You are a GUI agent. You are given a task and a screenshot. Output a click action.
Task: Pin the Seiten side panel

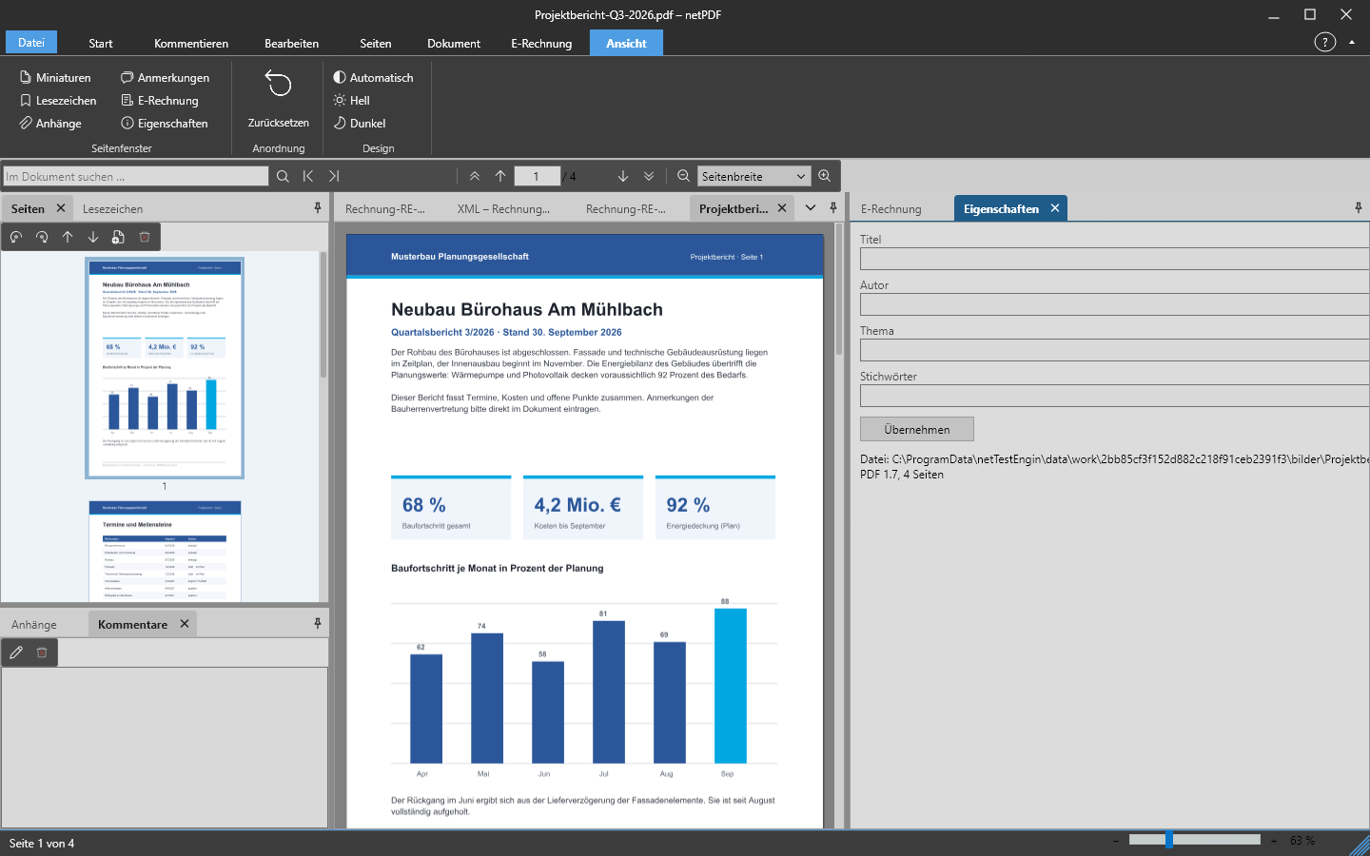click(318, 207)
